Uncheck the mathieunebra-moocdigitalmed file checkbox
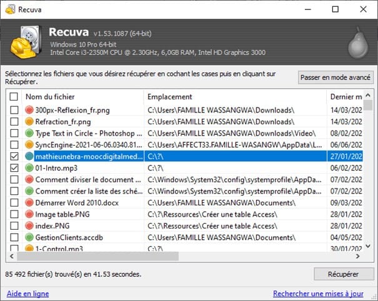Screen dimensions: 378x301 [x=14, y=156]
